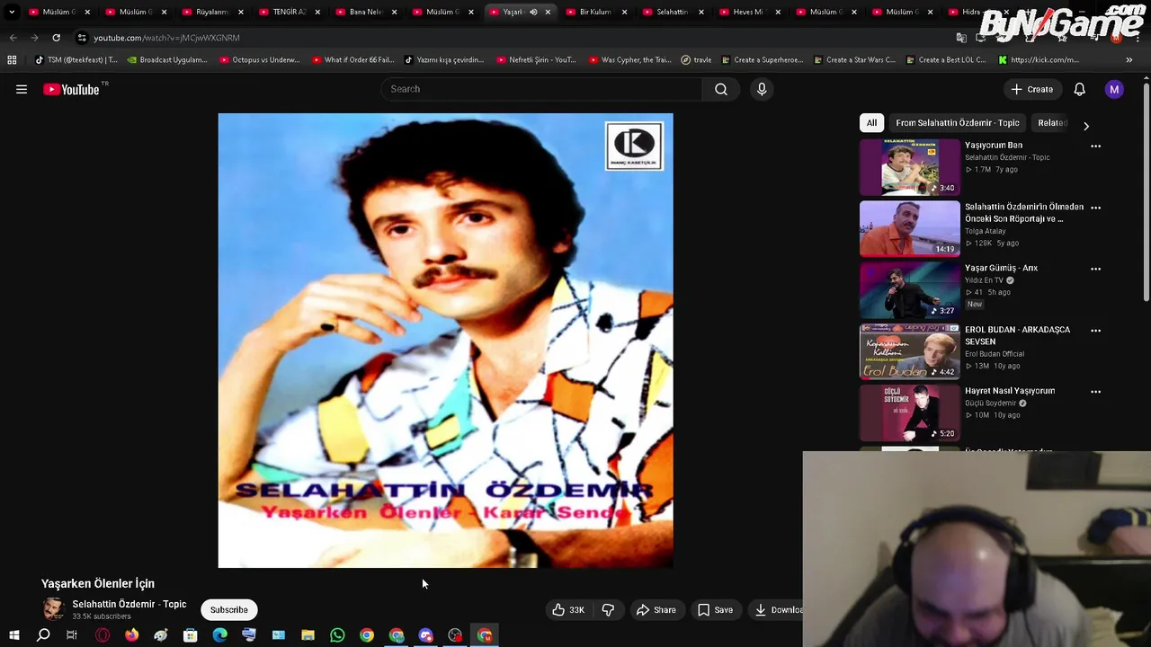Expand hidden bookmarks with double chevron
This screenshot has width=1151, height=647.
click(x=1129, y=60)
